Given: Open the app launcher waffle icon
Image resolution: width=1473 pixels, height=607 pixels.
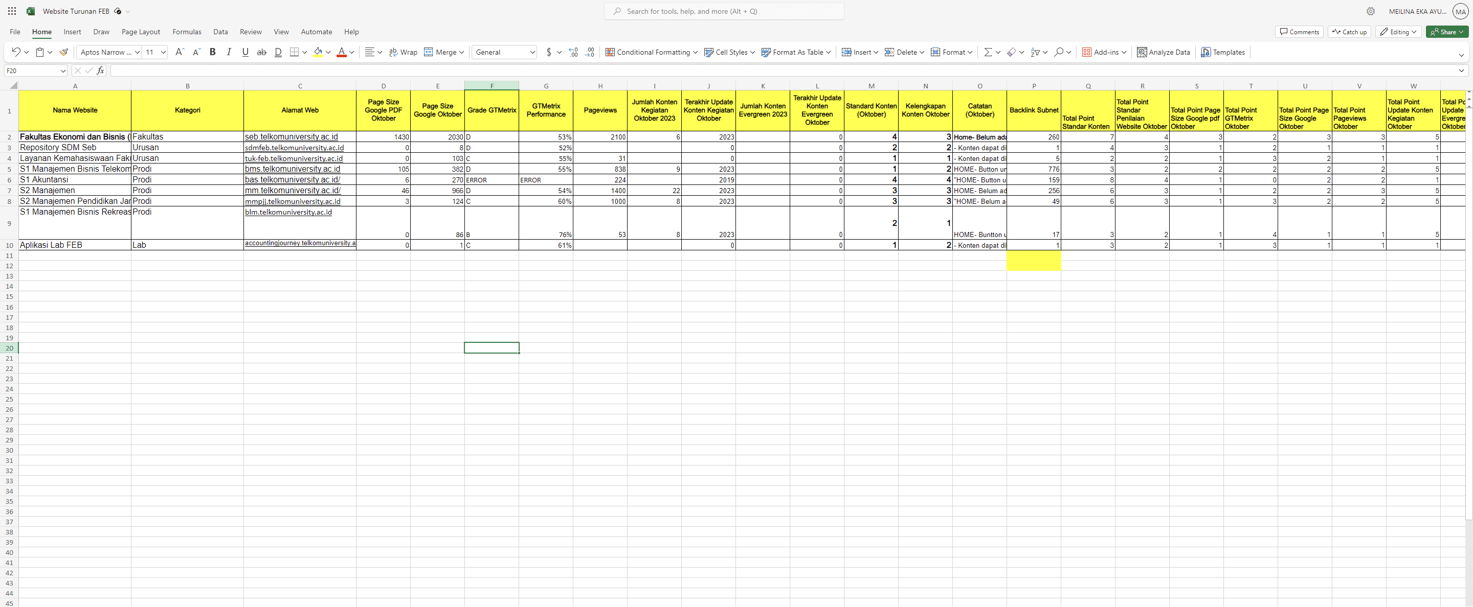Looking at the screenshot, I should [12, 11].
